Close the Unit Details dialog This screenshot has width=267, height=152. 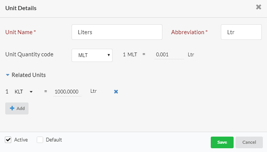click(x=258, y=7)
